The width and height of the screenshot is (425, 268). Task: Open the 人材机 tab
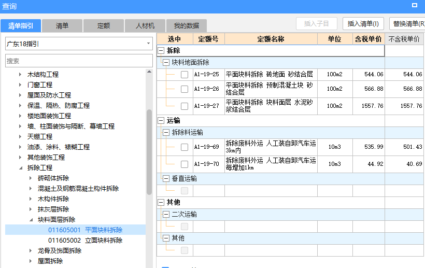tap(145, 26)
